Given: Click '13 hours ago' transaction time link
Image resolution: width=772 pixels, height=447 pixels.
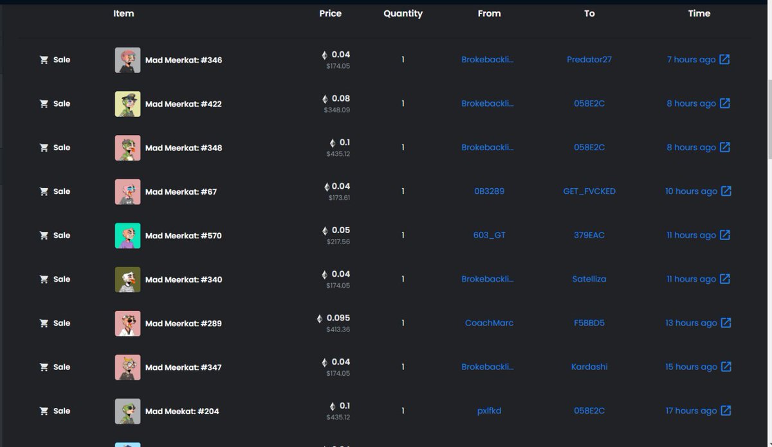Looking at the screenshot, I should coord(691,323).
